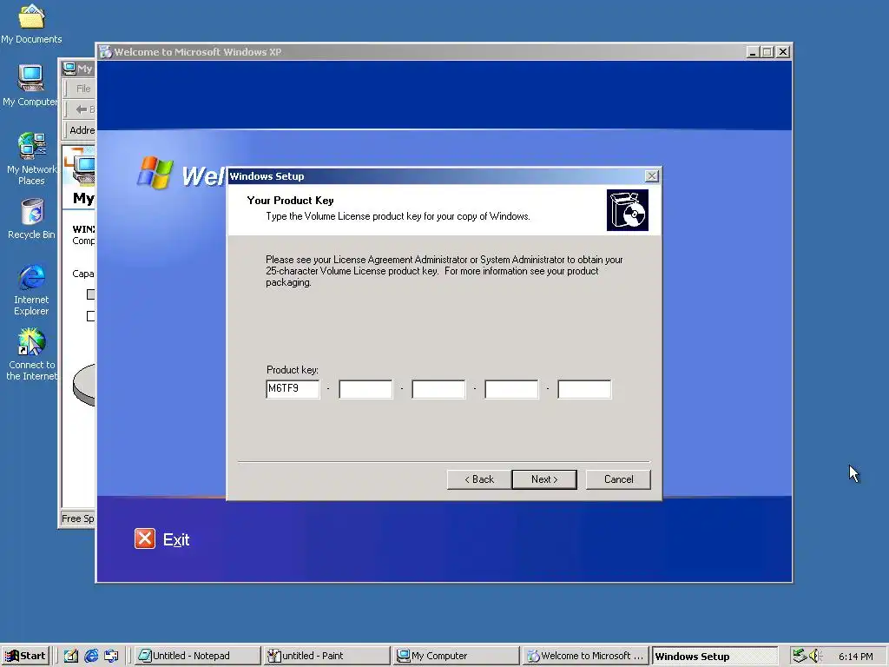Close the Windows Setup dialog with X
The height and width of the screenshot is (667, 889).
pos(652,176)
